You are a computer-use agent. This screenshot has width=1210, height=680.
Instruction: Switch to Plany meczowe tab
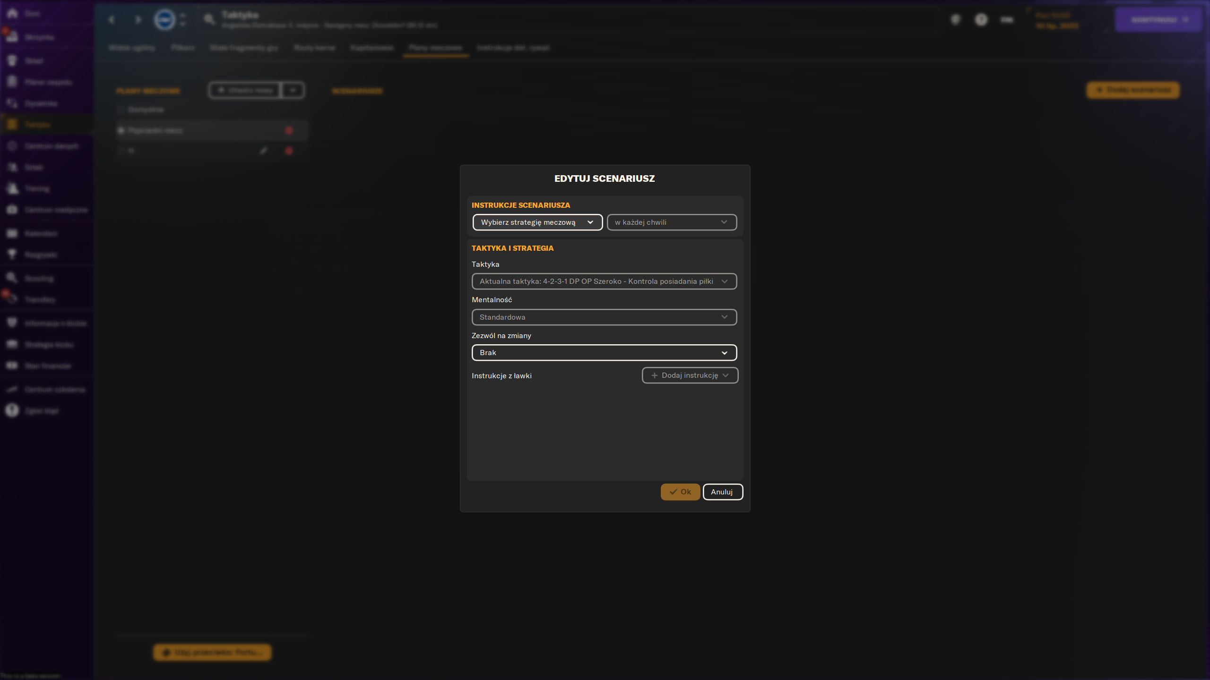click(x=436, y=48)
